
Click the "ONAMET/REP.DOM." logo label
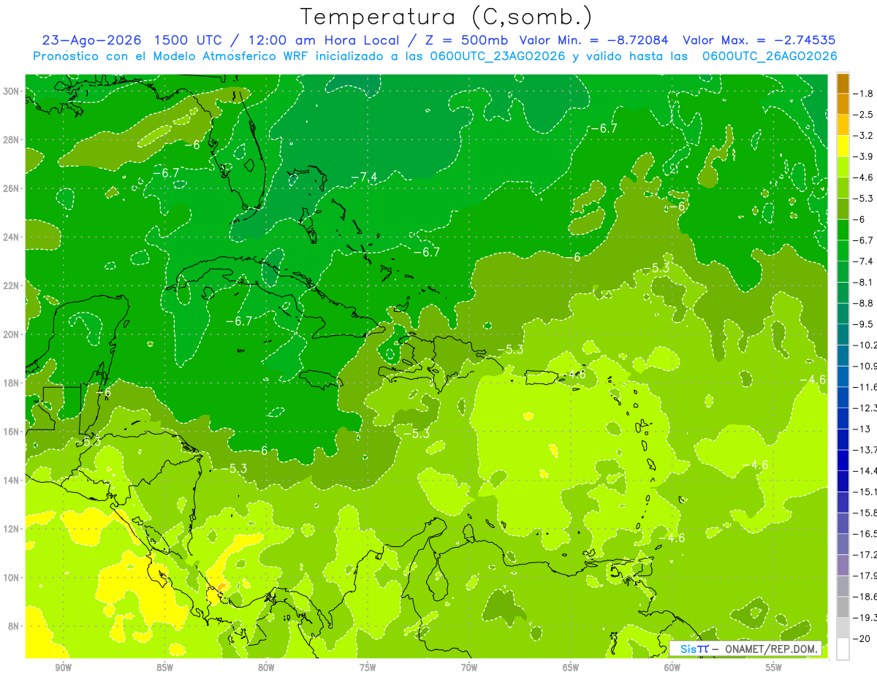pyautogui.click(x=772, y=649)
